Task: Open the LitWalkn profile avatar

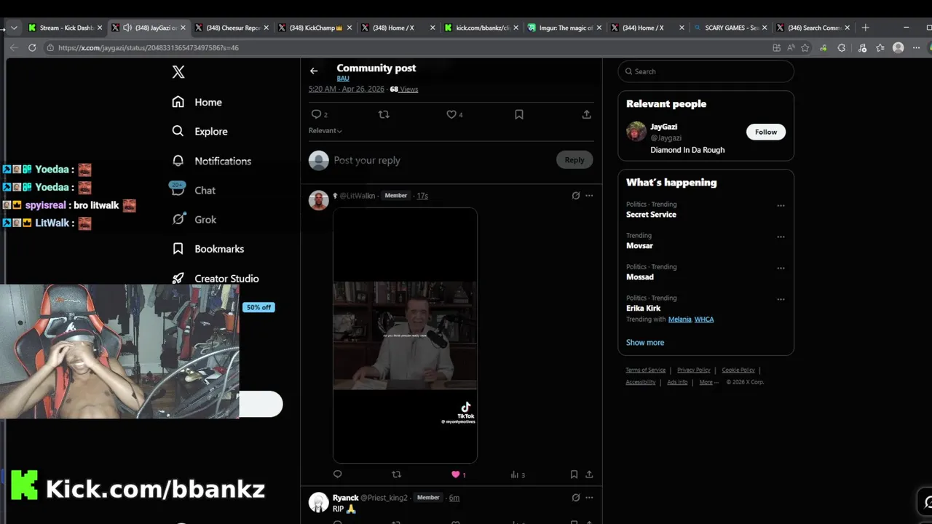Action: click(319, 200)
